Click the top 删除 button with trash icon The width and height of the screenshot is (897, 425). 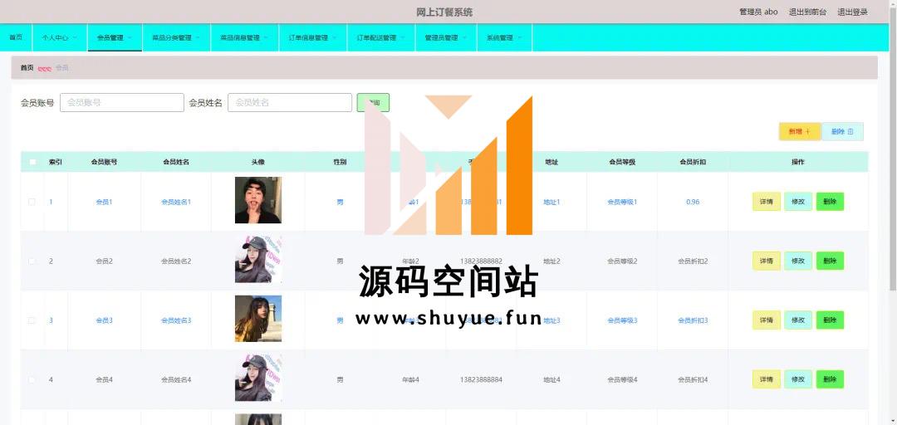tap(842, 131)
